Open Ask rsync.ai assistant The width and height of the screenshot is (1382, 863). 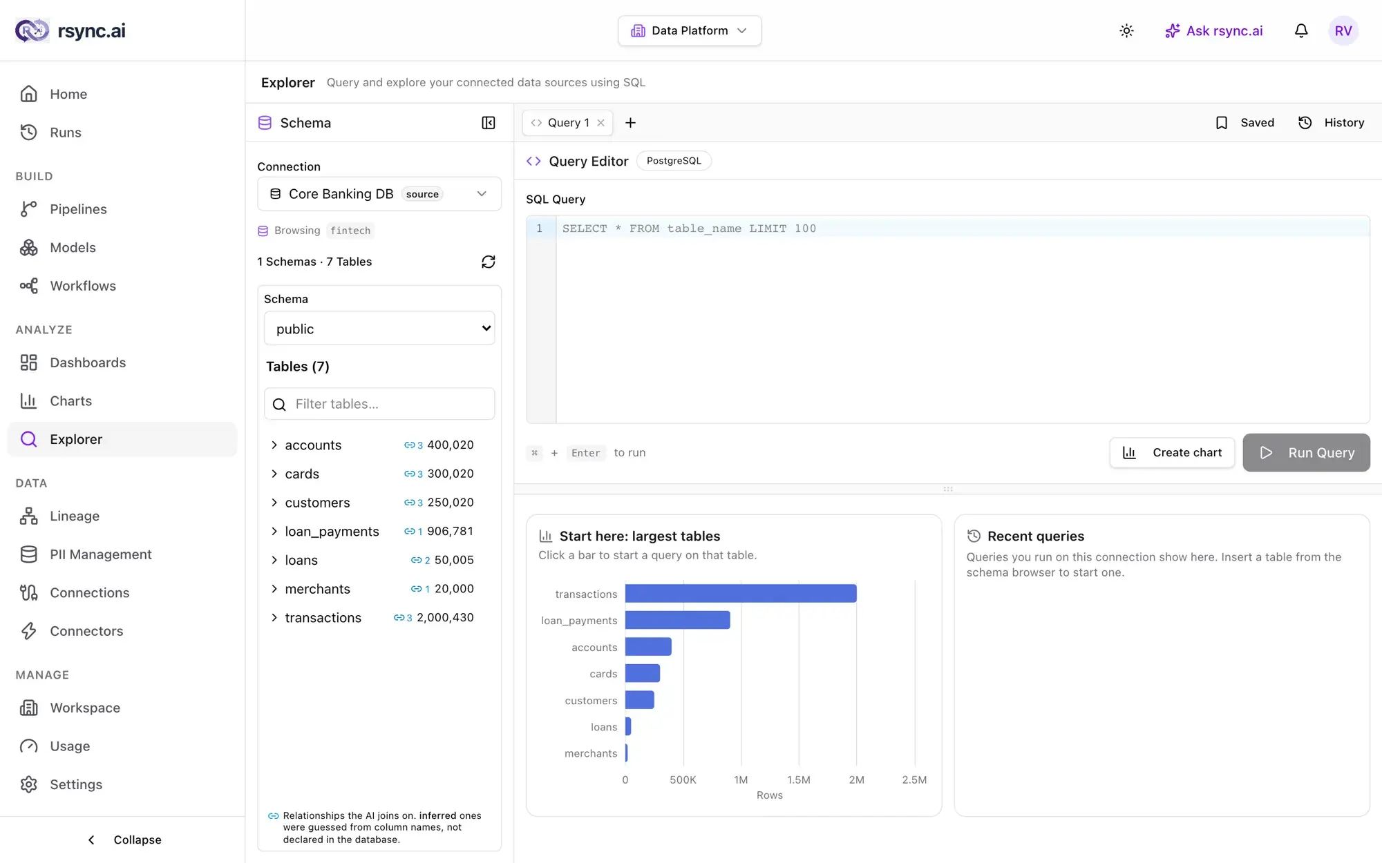click(1214, 30)
